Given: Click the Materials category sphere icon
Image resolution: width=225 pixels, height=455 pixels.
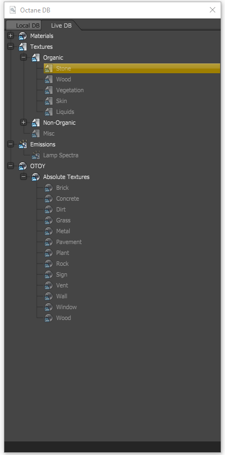Looking at the screenshot, I should [23, 36].
